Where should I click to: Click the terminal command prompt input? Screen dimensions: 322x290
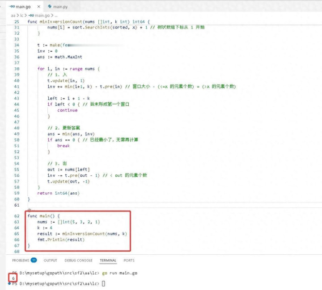103,283
